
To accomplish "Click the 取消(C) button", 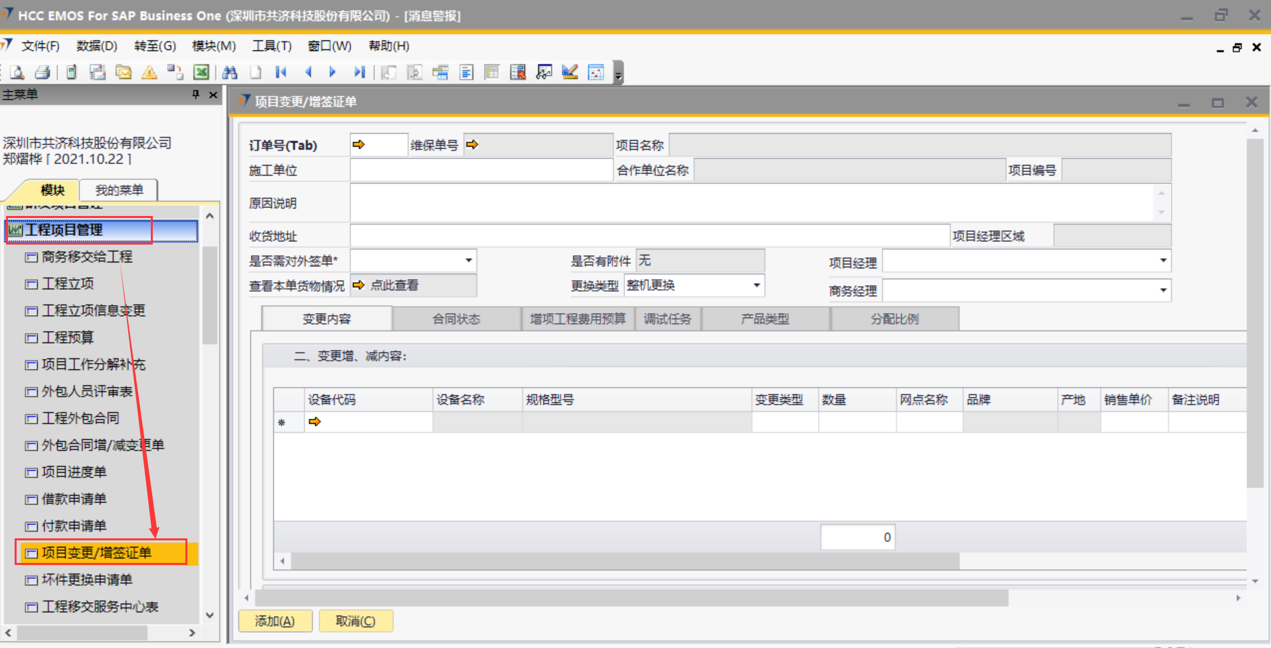I will (355, 621).
